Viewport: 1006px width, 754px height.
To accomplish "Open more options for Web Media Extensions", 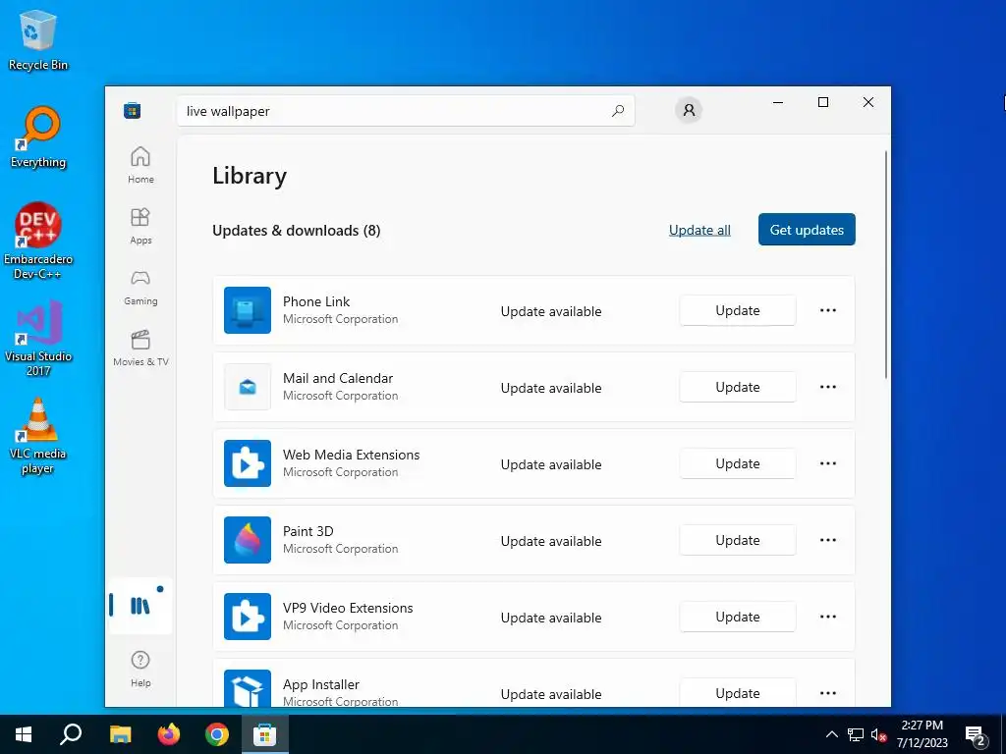I will 827,463.
